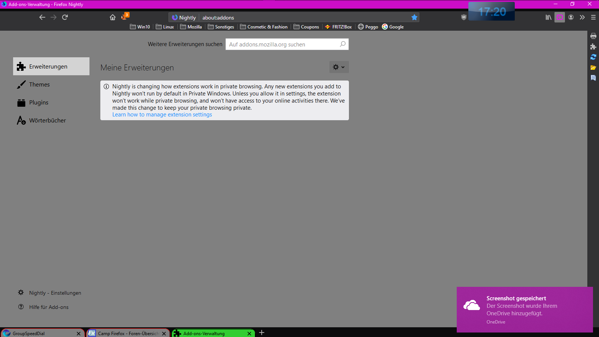This screenshot has width=599, height=337.
Task: Open the Google bookmark
Action: (x=393, y=27)
